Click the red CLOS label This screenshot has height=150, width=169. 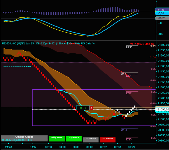(x=153, y=57)
